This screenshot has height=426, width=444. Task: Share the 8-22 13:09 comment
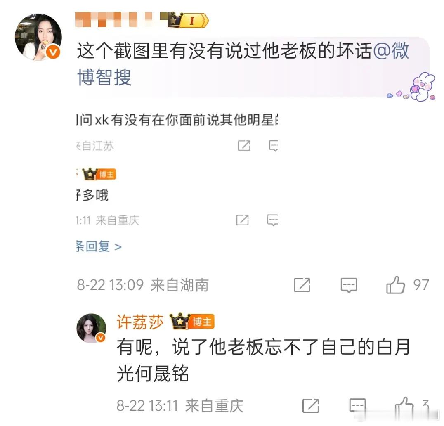tap(302, 285)
